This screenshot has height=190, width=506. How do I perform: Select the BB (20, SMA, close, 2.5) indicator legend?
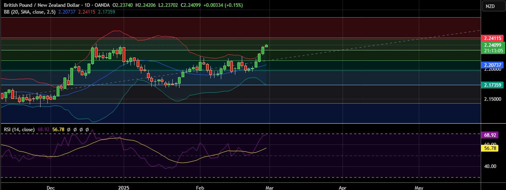point(30,12)
